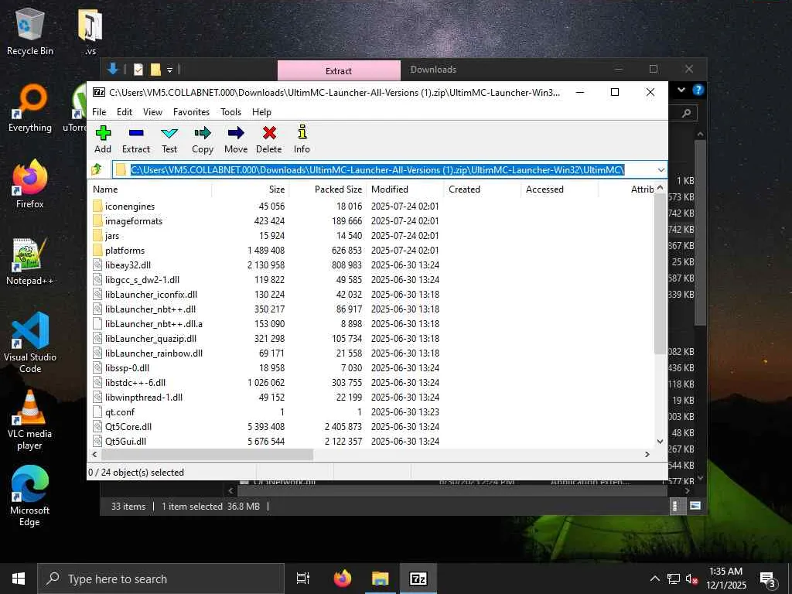Run the Test archive tool
792x594 pixels.
coord(169,139)
